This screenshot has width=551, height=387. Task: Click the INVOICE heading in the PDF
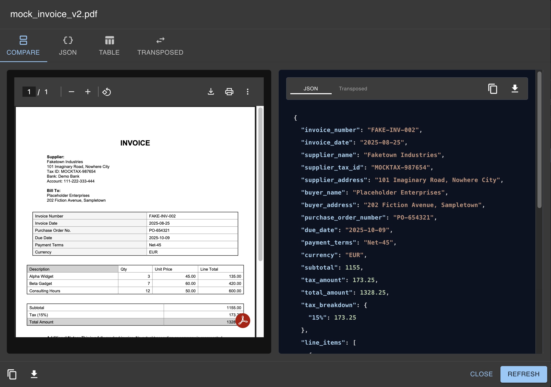click(135, 143)
